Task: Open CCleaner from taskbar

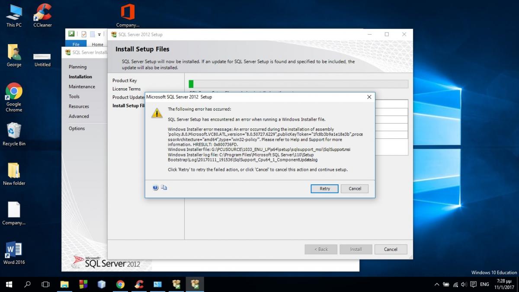Action: click(x=139, y=284)
